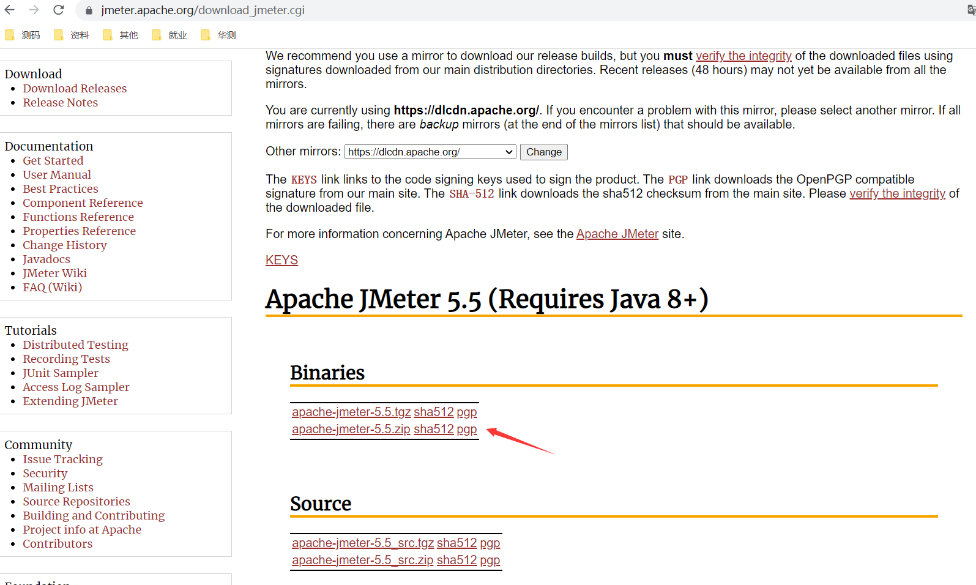Open sha512 link for apache-jmeter-5.5.zip
Screen dimensions: 976x585
tap(434, 429)
